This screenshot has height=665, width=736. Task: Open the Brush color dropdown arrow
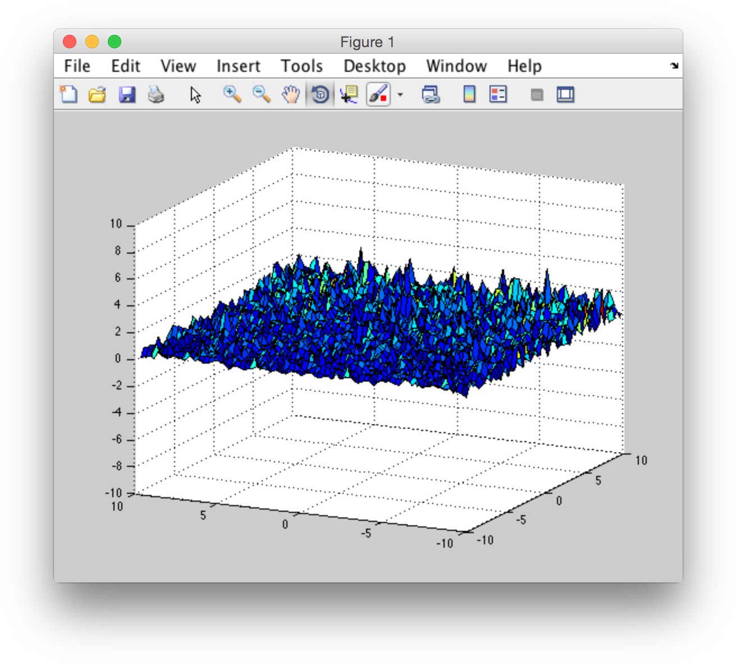(x=399, y=95)
